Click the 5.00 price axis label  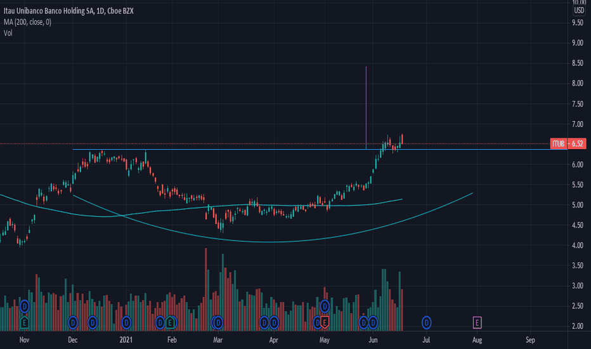tap(578, 205)
